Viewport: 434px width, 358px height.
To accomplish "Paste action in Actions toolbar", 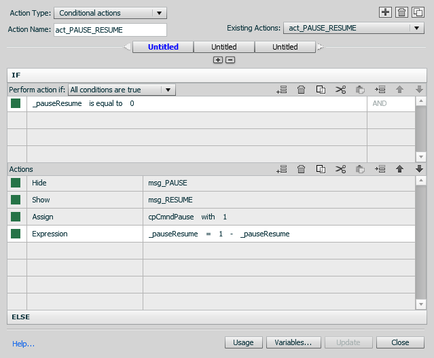I will point(360,169).
